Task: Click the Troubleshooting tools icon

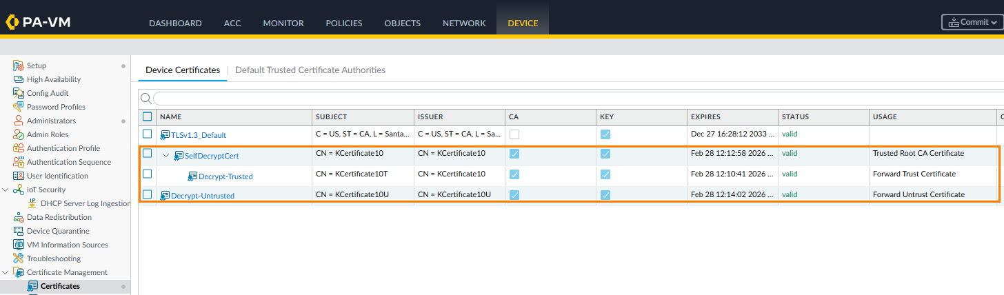Action: pos(19,258)
